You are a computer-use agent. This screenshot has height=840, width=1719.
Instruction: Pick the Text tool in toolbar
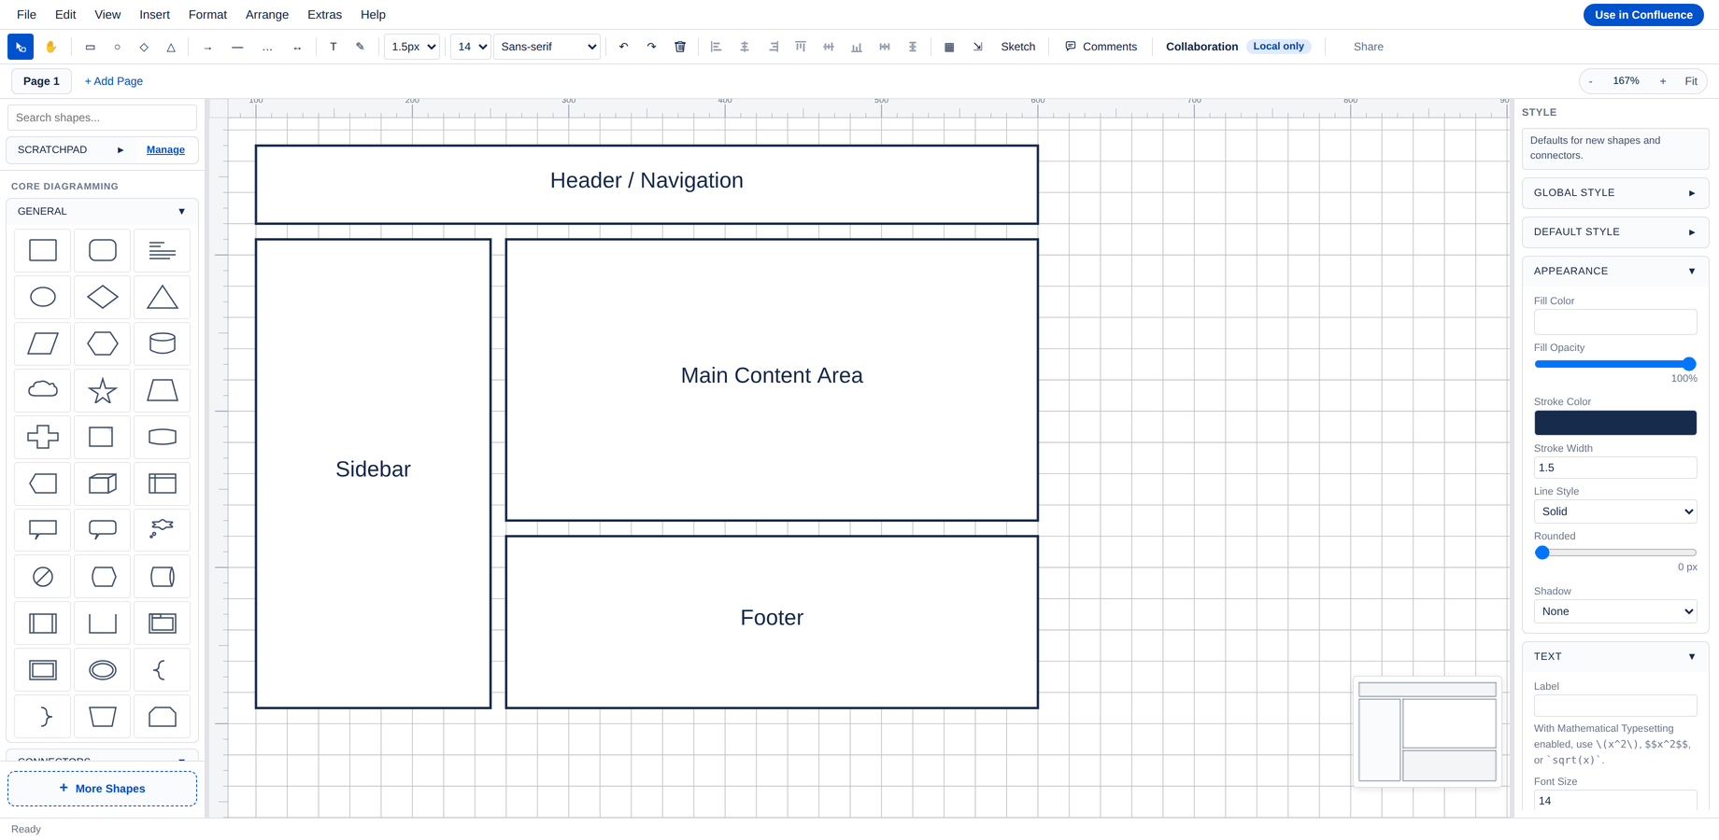(334, 47)
